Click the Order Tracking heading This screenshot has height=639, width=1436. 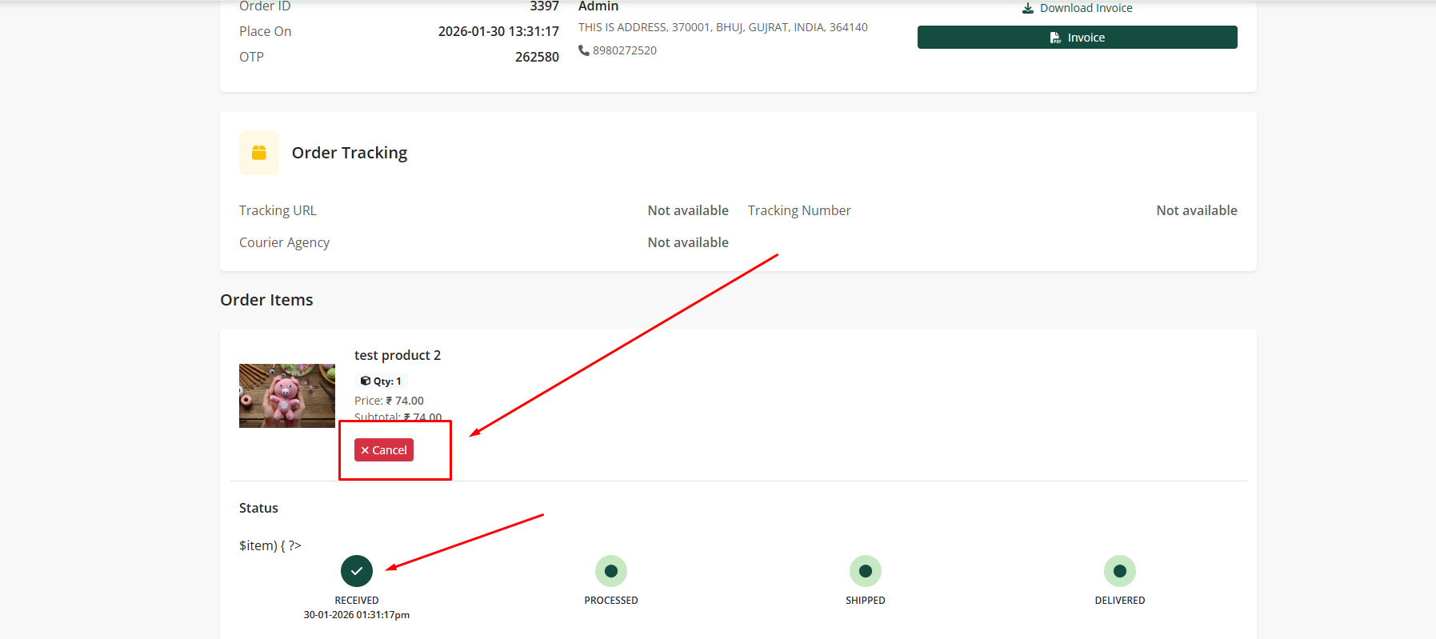tap(350, 153)
